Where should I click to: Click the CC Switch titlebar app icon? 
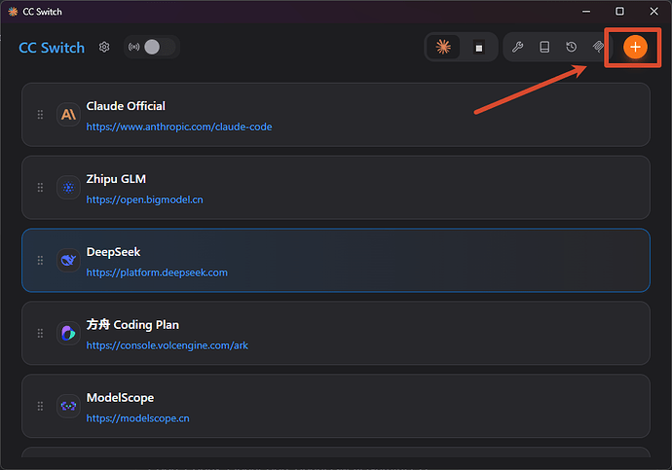point(13,12)
